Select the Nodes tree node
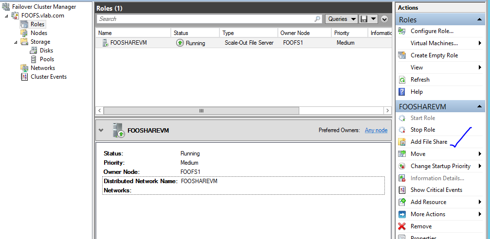 coord(39,33)
